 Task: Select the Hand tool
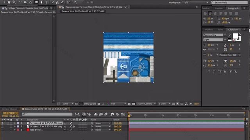[9, 2]
